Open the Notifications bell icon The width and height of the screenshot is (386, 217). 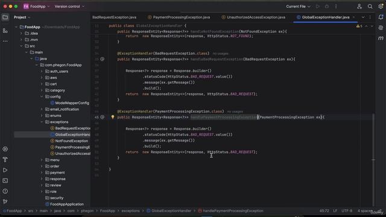tap(381, 17)
